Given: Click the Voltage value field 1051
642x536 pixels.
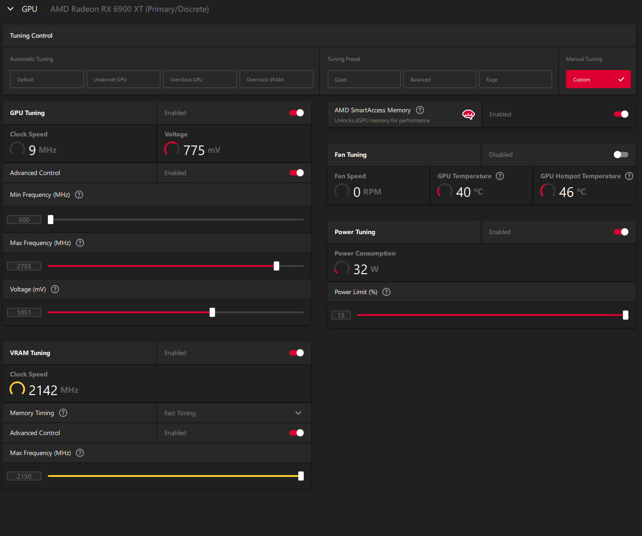Looking at the screenshot, I should 24,312.
